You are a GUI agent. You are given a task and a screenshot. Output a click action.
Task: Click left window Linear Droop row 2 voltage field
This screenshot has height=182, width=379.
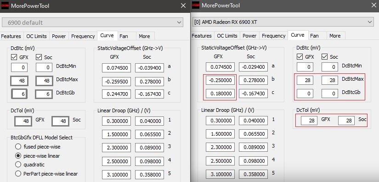pos(150,134)
